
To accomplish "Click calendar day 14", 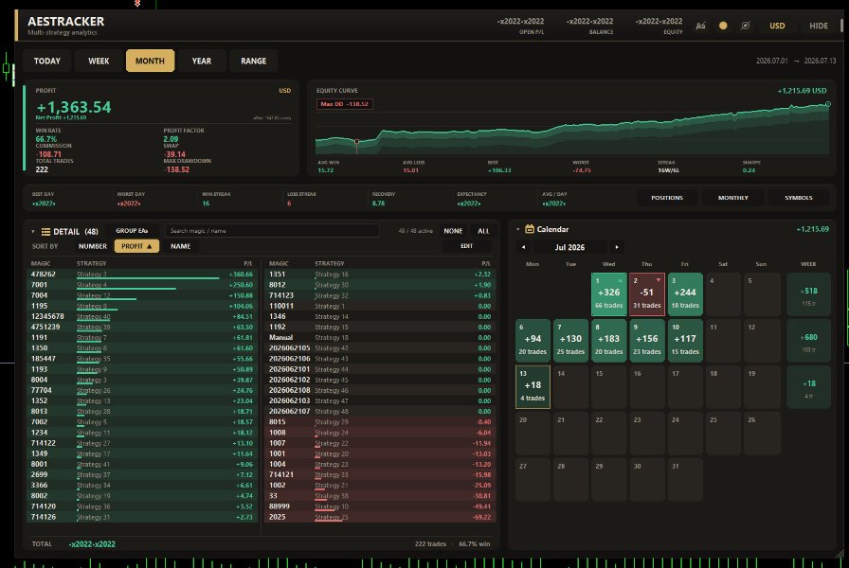I will (x=570, y=387).
